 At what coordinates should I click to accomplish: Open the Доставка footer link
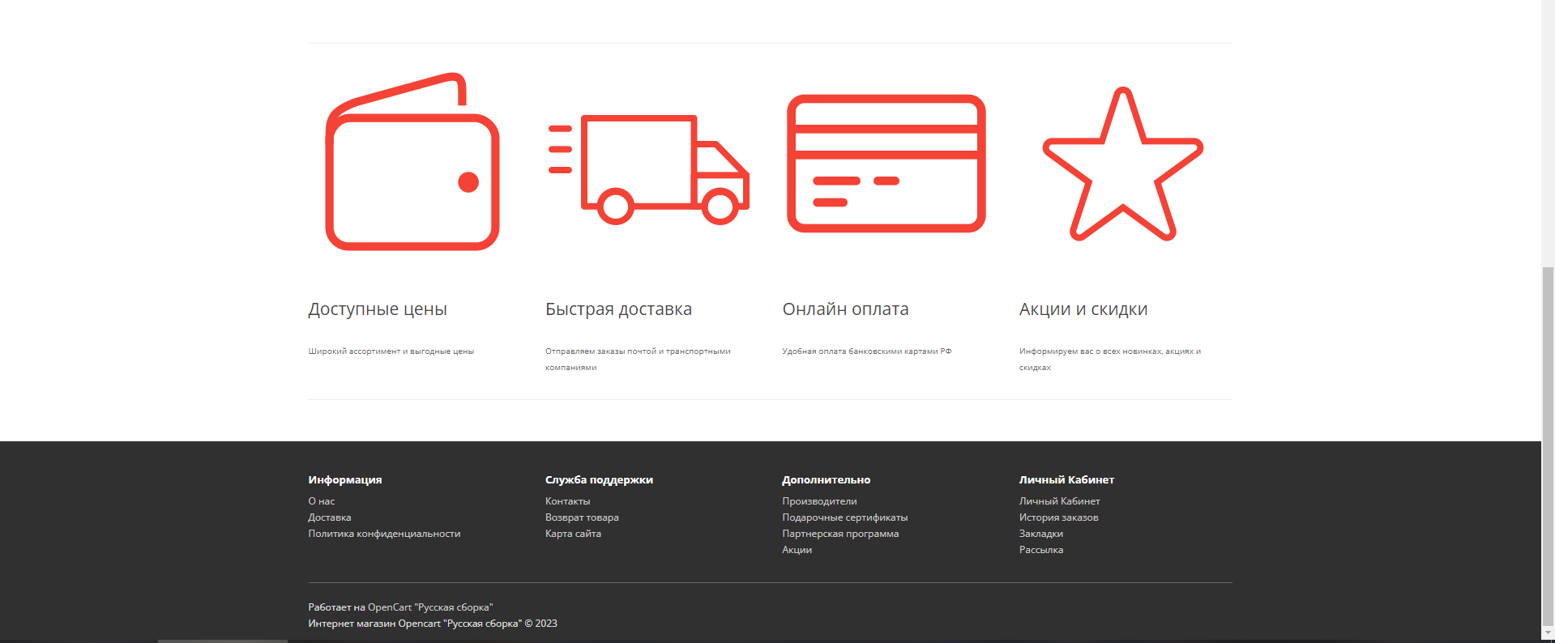click(x=329, y=517)
